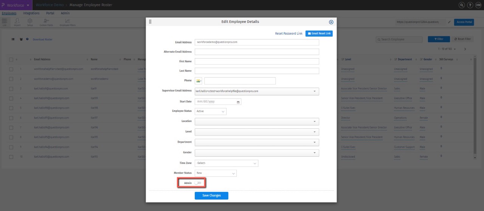Switch to table list view icon
484x211 pixels.
13,39
